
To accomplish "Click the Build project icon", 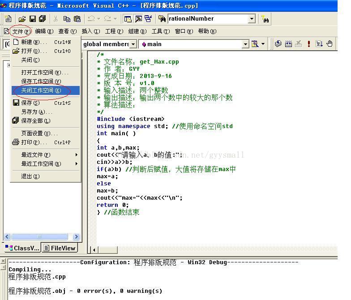I will [x=288, y=44].
